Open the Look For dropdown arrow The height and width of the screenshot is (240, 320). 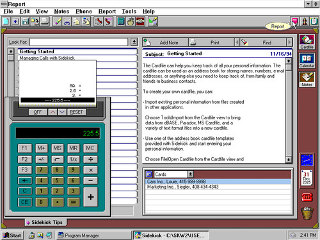pos(134,42)
